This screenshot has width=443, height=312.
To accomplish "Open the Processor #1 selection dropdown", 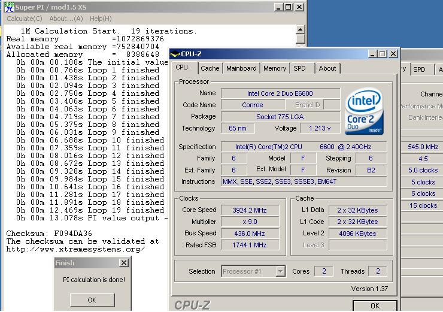I will (x=280, y=271).
